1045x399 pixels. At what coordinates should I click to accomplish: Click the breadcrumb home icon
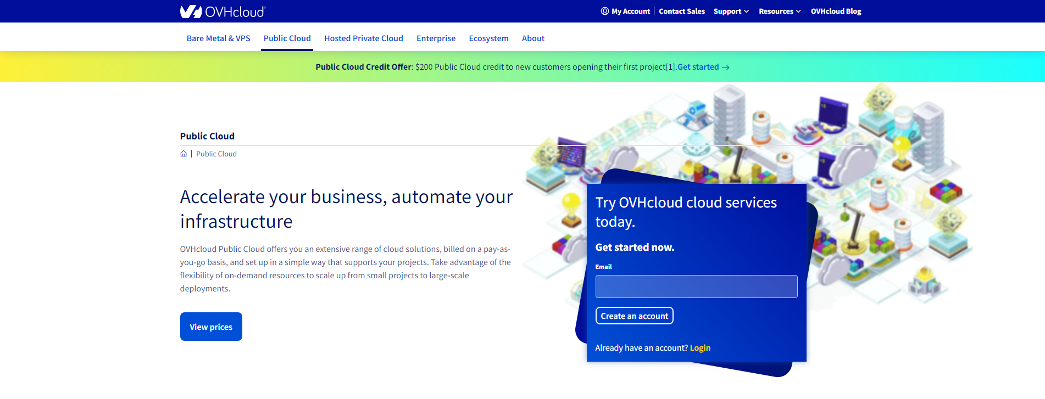184,154
